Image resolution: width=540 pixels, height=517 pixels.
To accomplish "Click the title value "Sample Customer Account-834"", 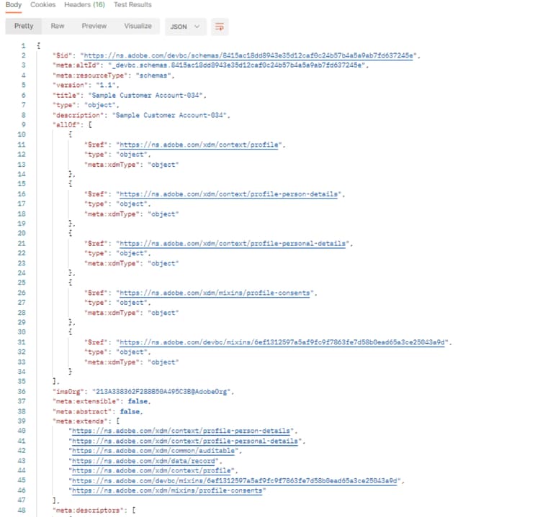I will 145,96.
